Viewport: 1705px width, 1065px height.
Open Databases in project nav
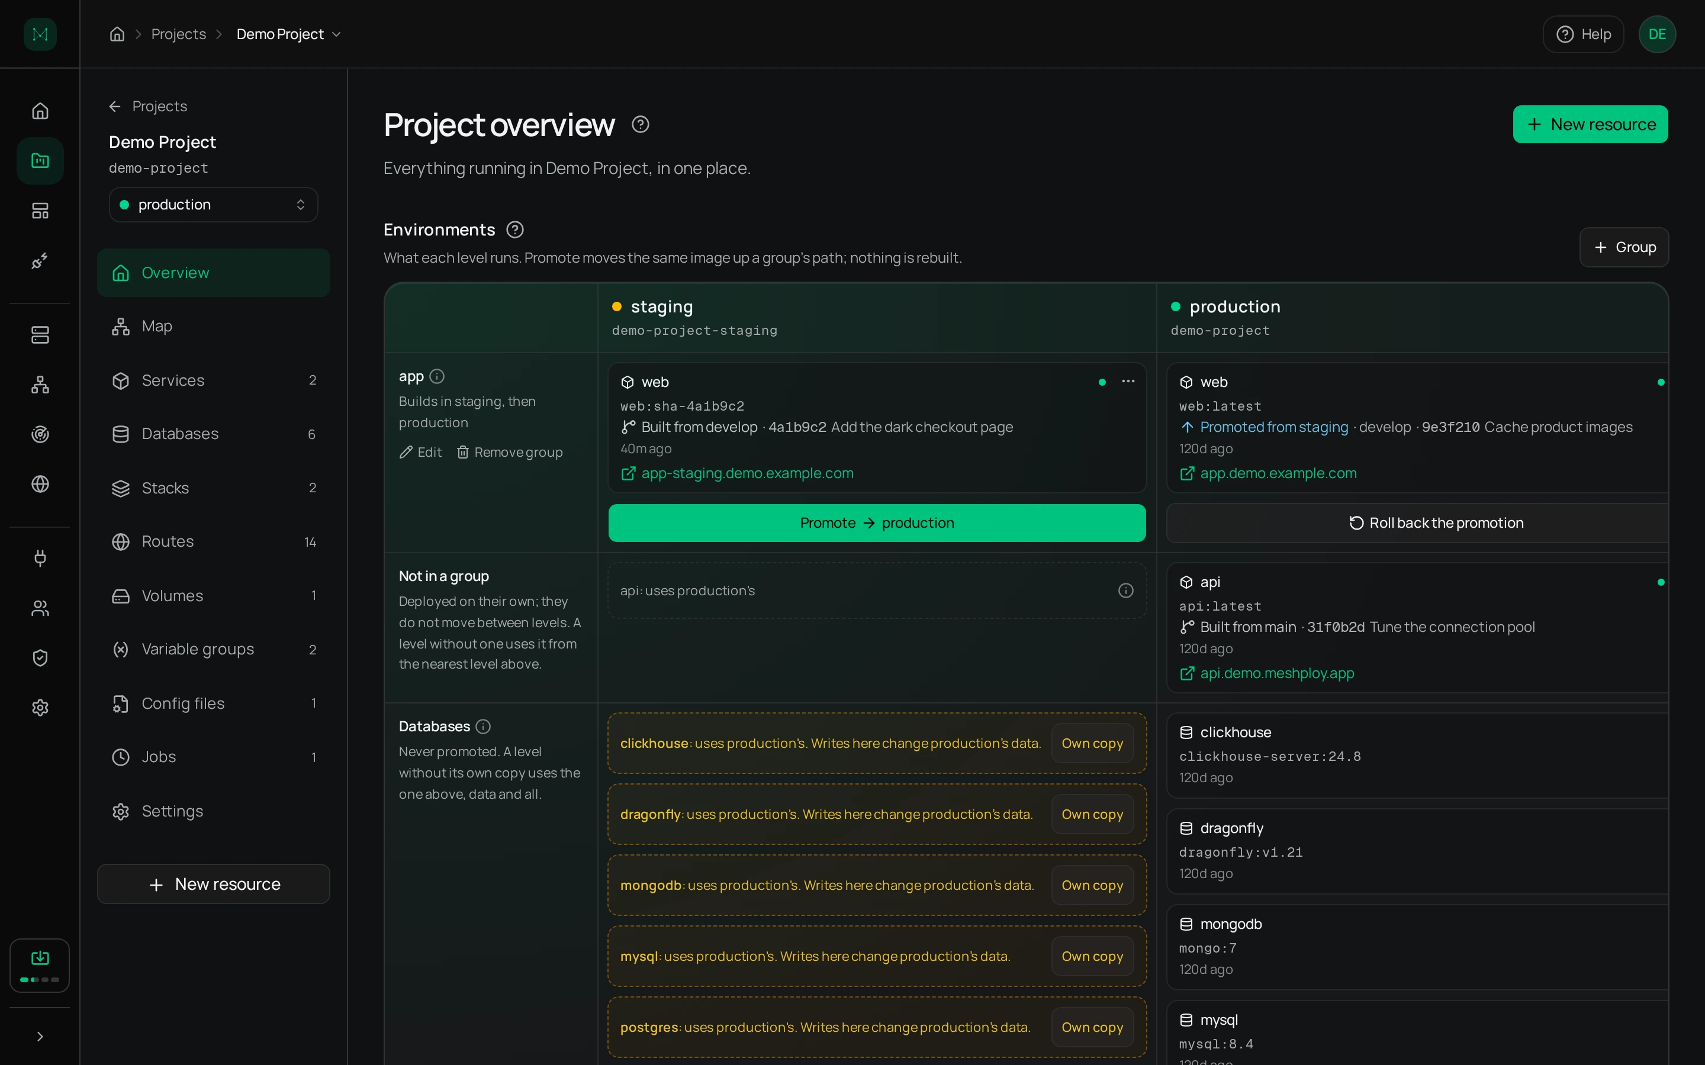(214, 434)
